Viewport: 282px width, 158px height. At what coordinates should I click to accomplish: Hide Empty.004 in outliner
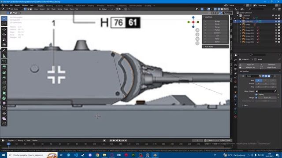coord(276,36)
